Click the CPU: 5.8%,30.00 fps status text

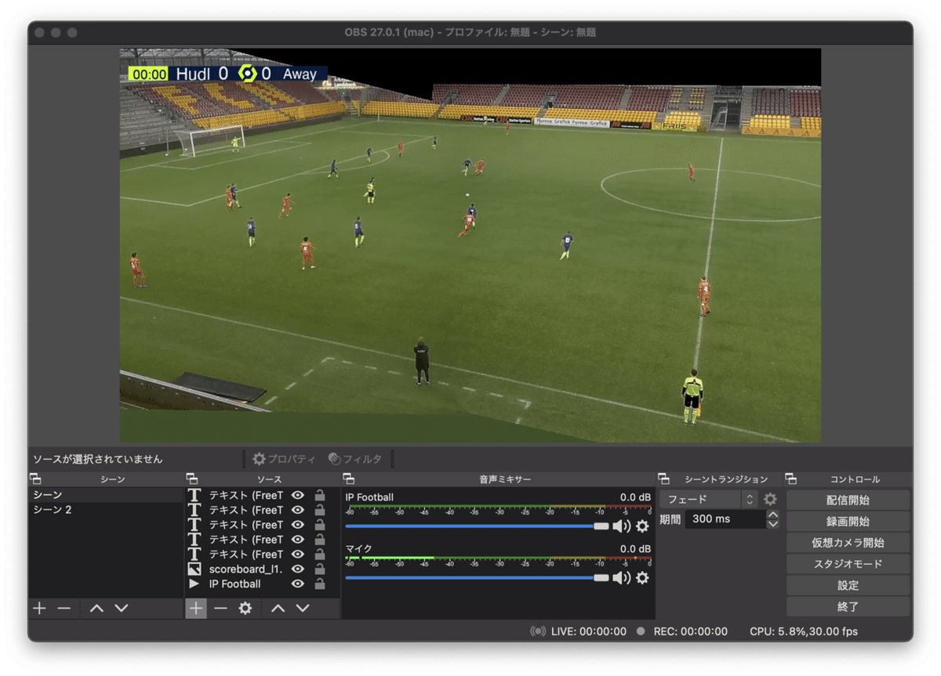click(x=804, y=631)
